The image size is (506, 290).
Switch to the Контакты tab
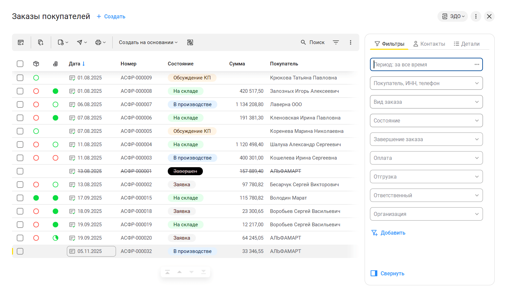click(x=429, y=44)
